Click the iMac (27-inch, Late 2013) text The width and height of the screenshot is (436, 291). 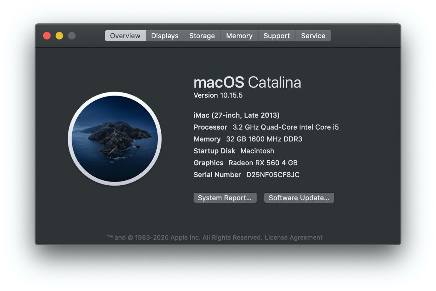pyautogui.click(x=236, y=115)
